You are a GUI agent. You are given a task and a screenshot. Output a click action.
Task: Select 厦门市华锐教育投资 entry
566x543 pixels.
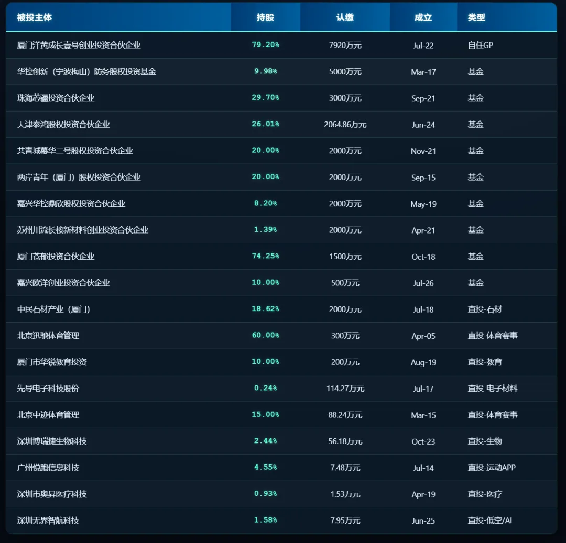[52, 362]
